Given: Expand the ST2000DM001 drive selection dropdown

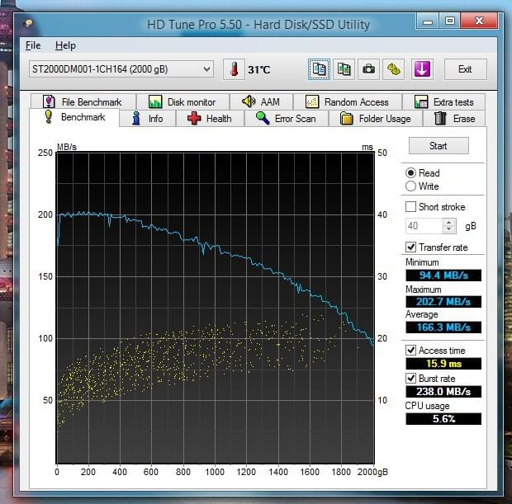Looking at the screenshot, I should [x=206, y=69].
